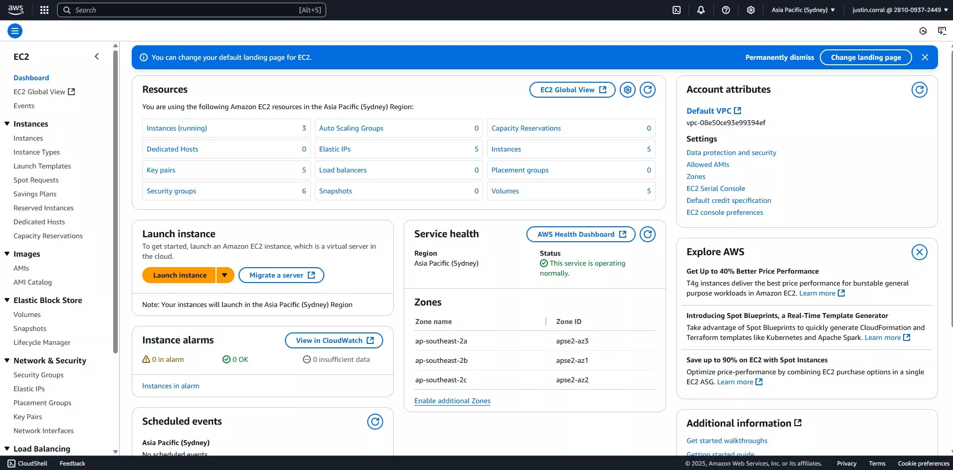Click the help question mark icon
The width and height of the screenshot is (953, 470).
pos(726,10)
